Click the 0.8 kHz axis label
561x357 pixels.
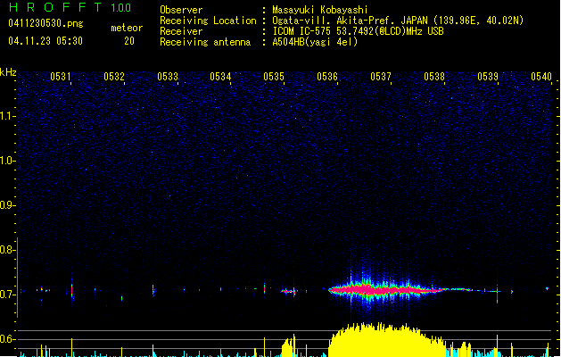point(7,250)
